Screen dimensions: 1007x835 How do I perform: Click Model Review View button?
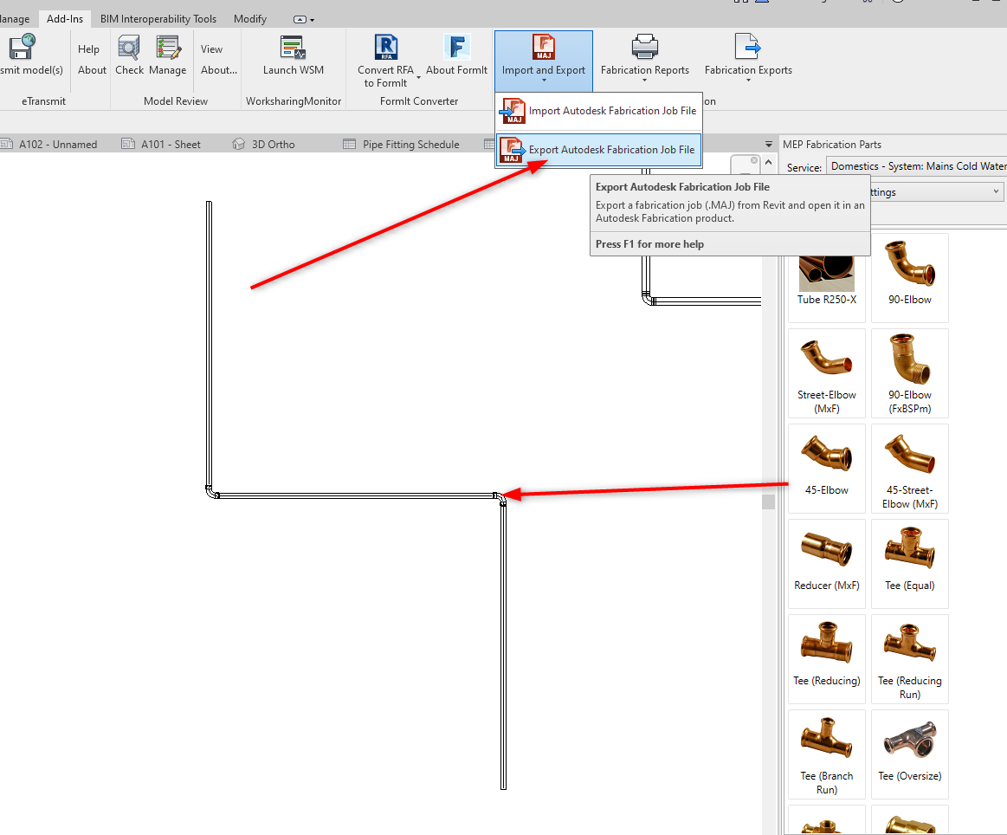pos(211,49)
